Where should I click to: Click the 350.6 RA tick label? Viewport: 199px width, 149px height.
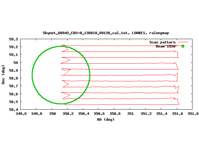coord(99,114)
